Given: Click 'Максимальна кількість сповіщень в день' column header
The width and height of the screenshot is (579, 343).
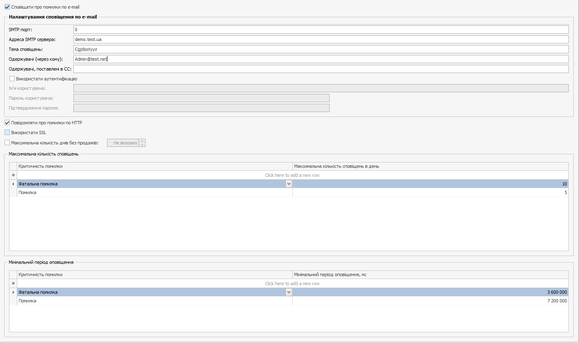Looking at the screenshot, I should (430, 166).
